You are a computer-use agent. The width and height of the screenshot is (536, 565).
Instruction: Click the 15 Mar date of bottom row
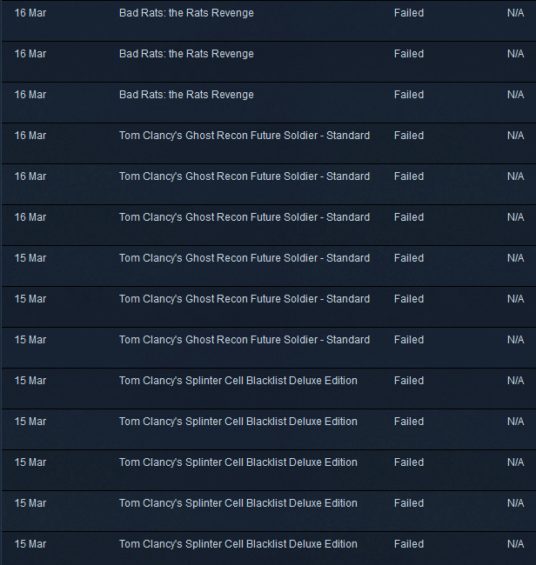click(x=30, y=544)
